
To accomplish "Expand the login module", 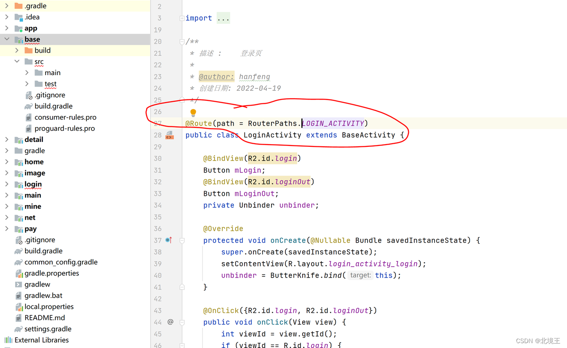I will (7, 184).
